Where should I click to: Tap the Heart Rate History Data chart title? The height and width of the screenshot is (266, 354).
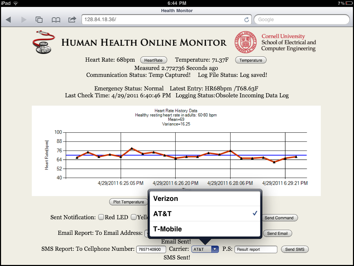pyautogui.click(x=176, y=110)
